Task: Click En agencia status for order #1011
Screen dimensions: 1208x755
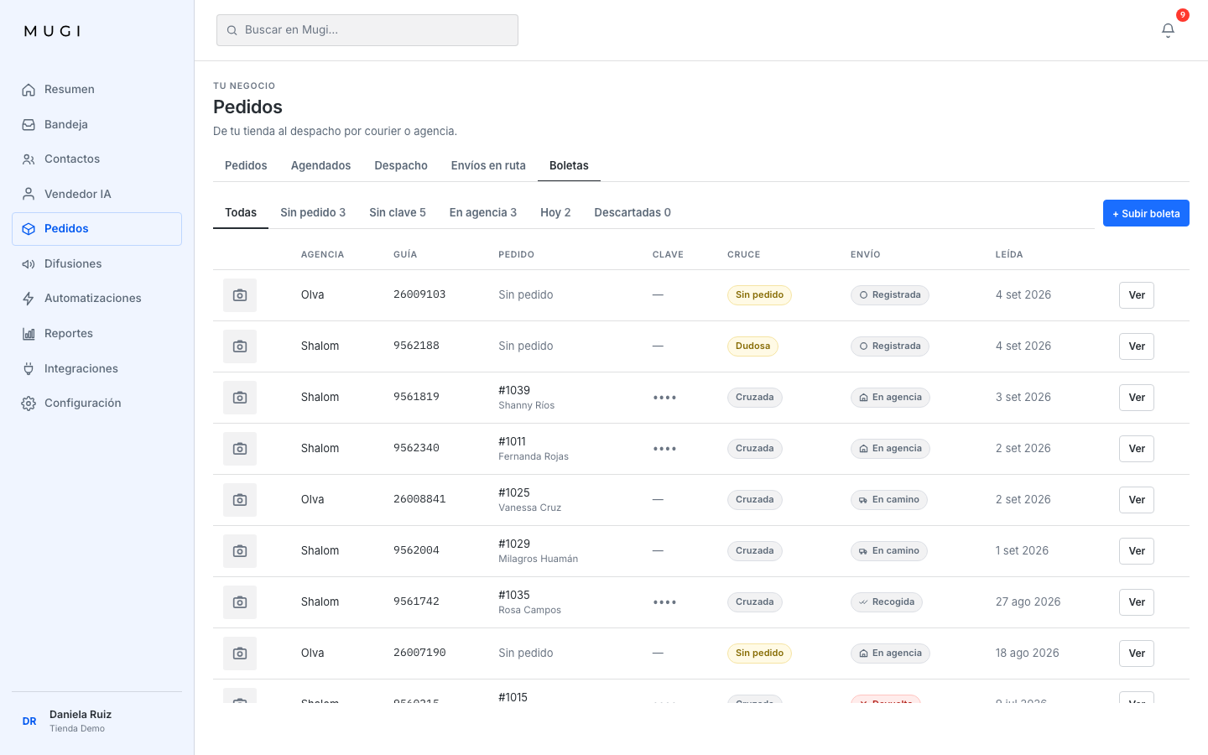Action: point(890,449)
